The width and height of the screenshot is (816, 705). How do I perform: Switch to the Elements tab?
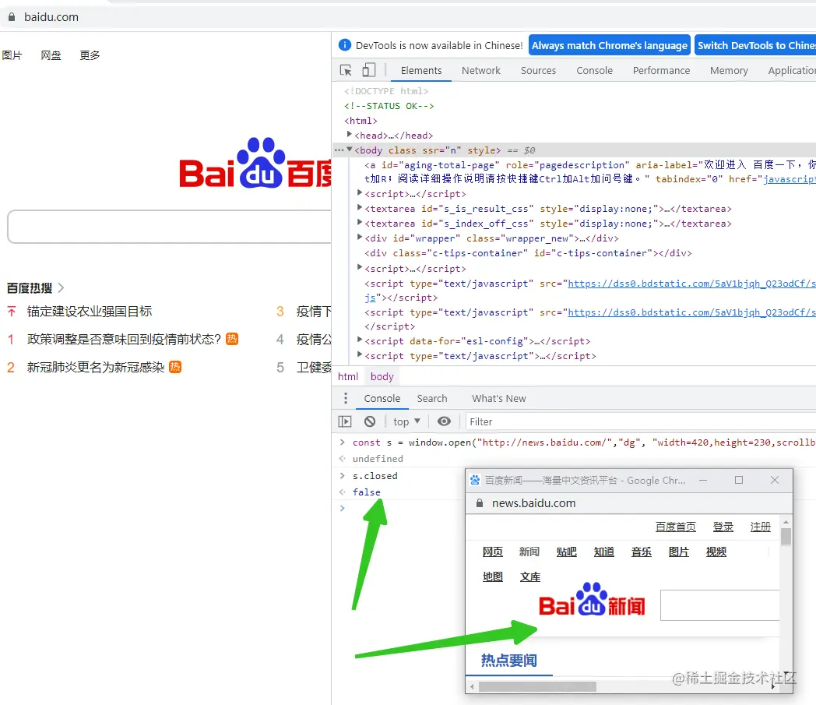[x=421, y=70]
